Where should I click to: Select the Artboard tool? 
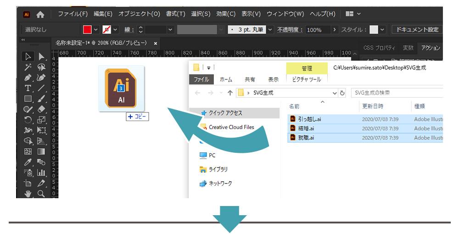(28, 183)
